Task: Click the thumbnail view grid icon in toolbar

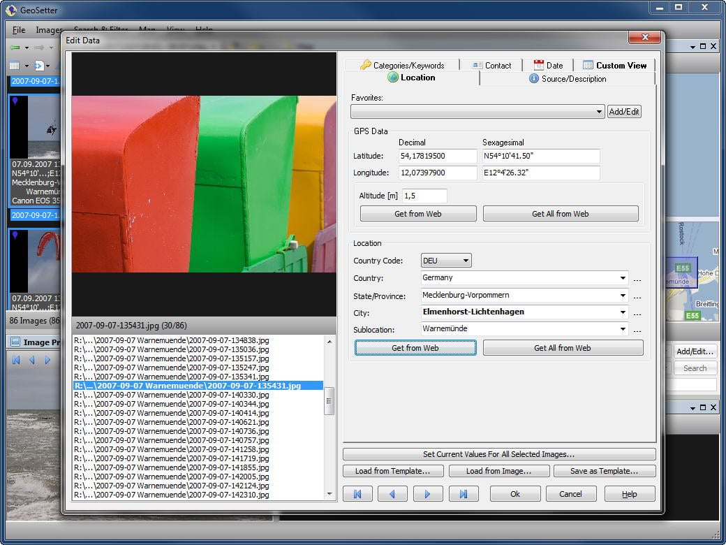Action: (x=15, y=66)
